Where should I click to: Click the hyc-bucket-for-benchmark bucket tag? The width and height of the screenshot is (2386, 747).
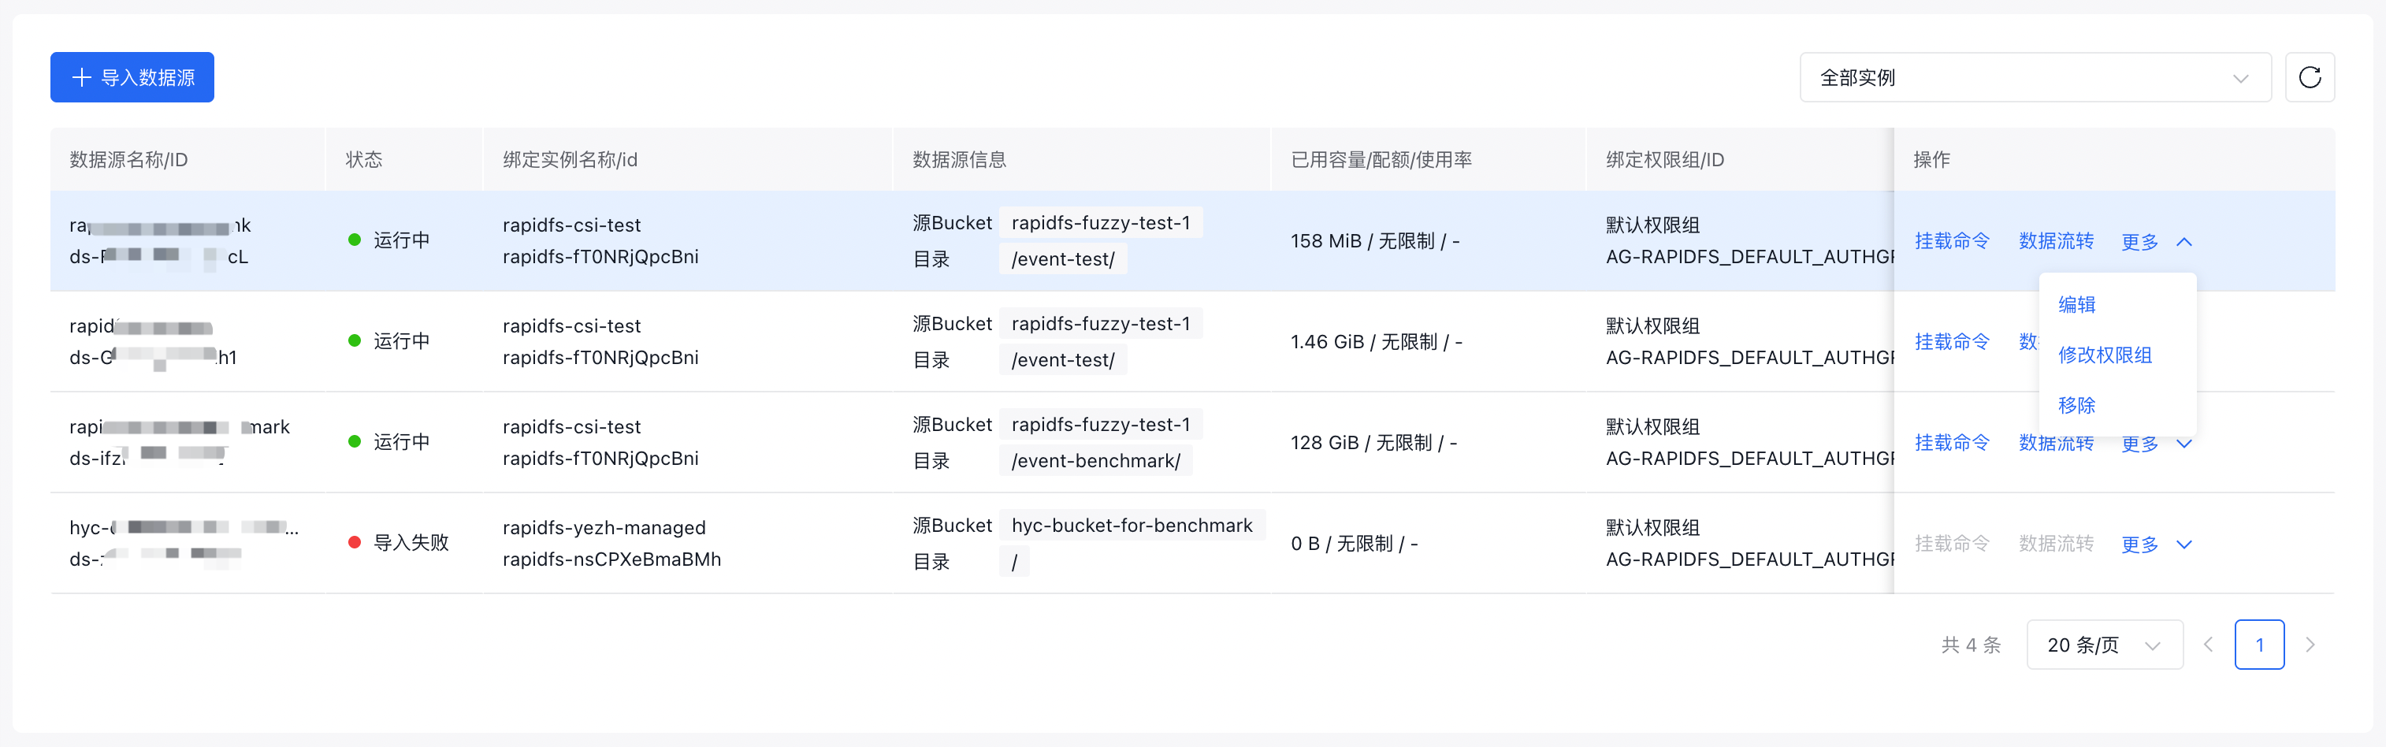click(x=1131, y=525)
